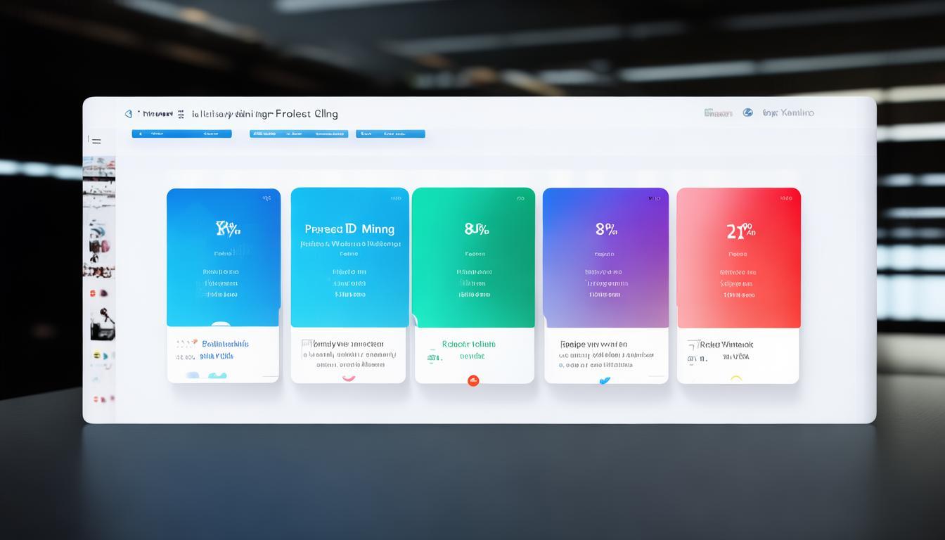The image size is (945, 540).
Task: Select the third short blue tab bar
Action: click(x=390, y=134)
